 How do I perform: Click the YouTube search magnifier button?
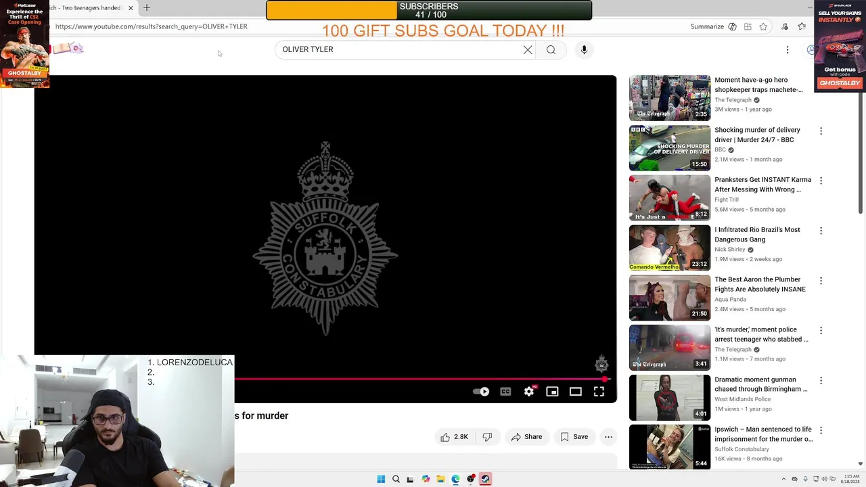(551, 49)
